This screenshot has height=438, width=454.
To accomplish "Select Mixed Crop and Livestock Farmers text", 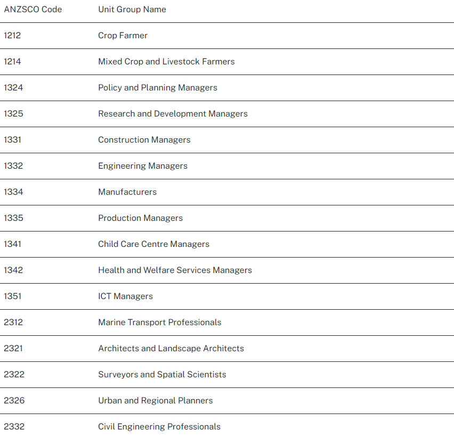I will (x=166, y=62).
